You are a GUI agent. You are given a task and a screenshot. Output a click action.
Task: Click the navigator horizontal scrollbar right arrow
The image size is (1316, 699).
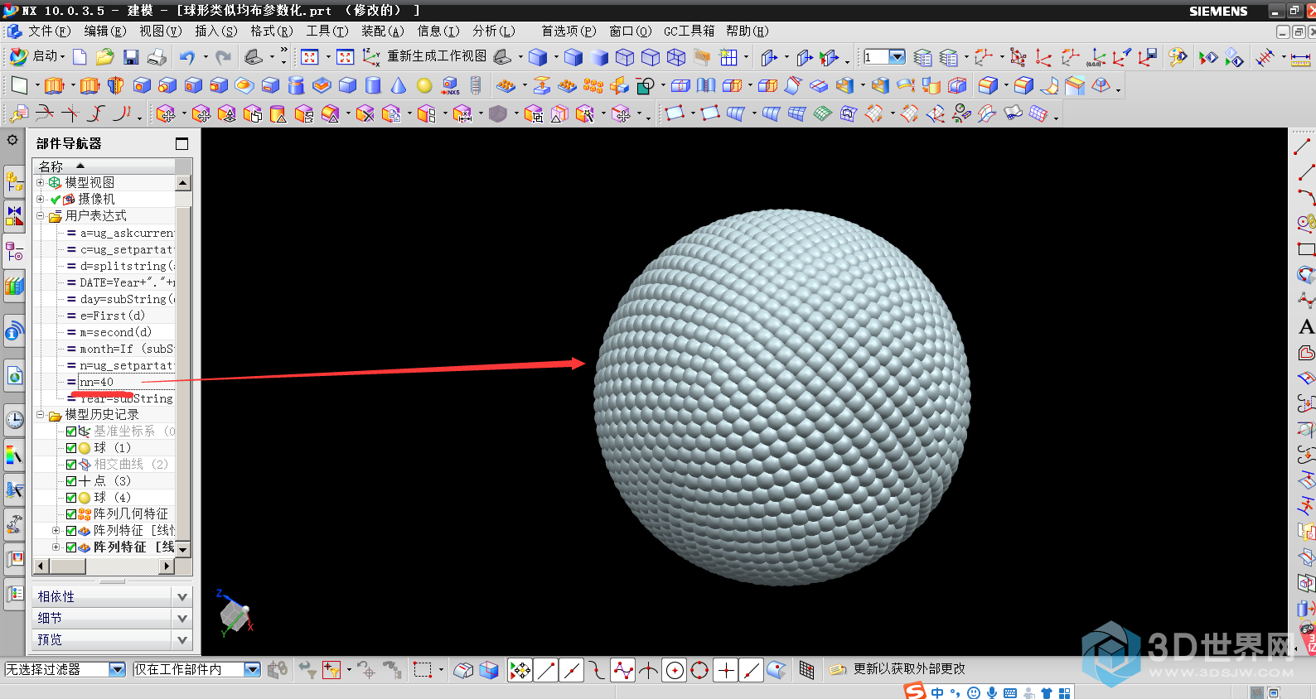tap(167, 566)
